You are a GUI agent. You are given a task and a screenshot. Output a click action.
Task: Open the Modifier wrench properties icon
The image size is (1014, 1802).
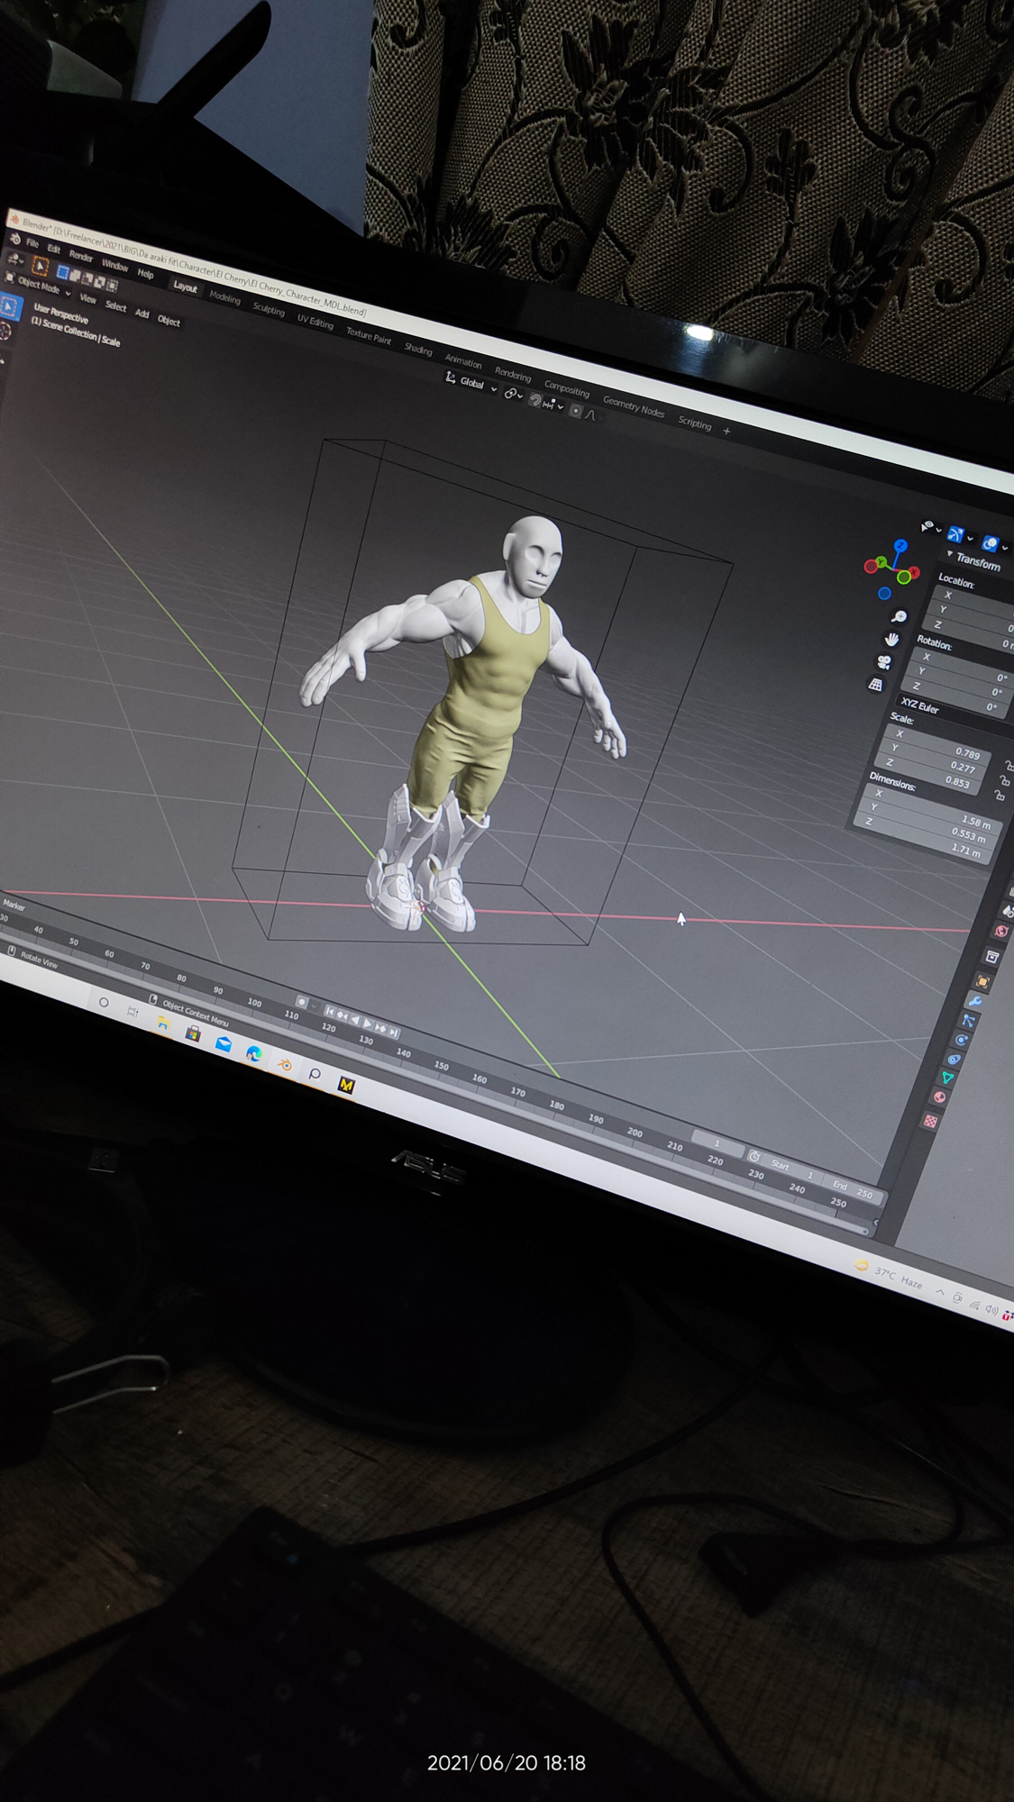tap(974, 1001)
